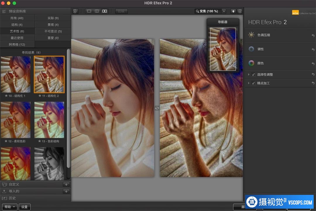Apply preset 13 - 色彩结构 thumbnail

click(x=49, y=120)
